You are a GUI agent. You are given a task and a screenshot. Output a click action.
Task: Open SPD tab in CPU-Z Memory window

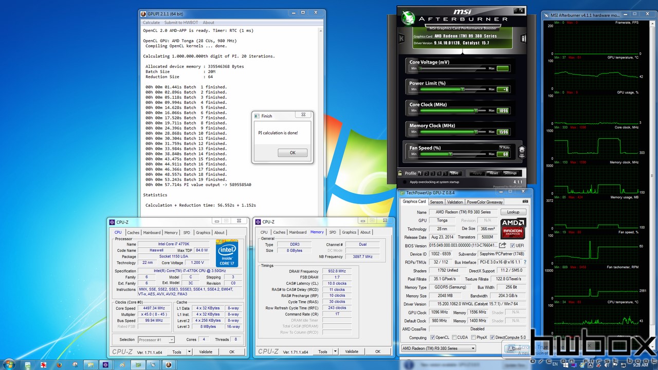[333, 232]
